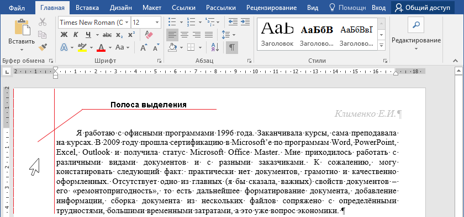The height and width of the screenshot is (217, 464).
Task: Click the Sort A-Z icon
Action: (x=215, y=47)
